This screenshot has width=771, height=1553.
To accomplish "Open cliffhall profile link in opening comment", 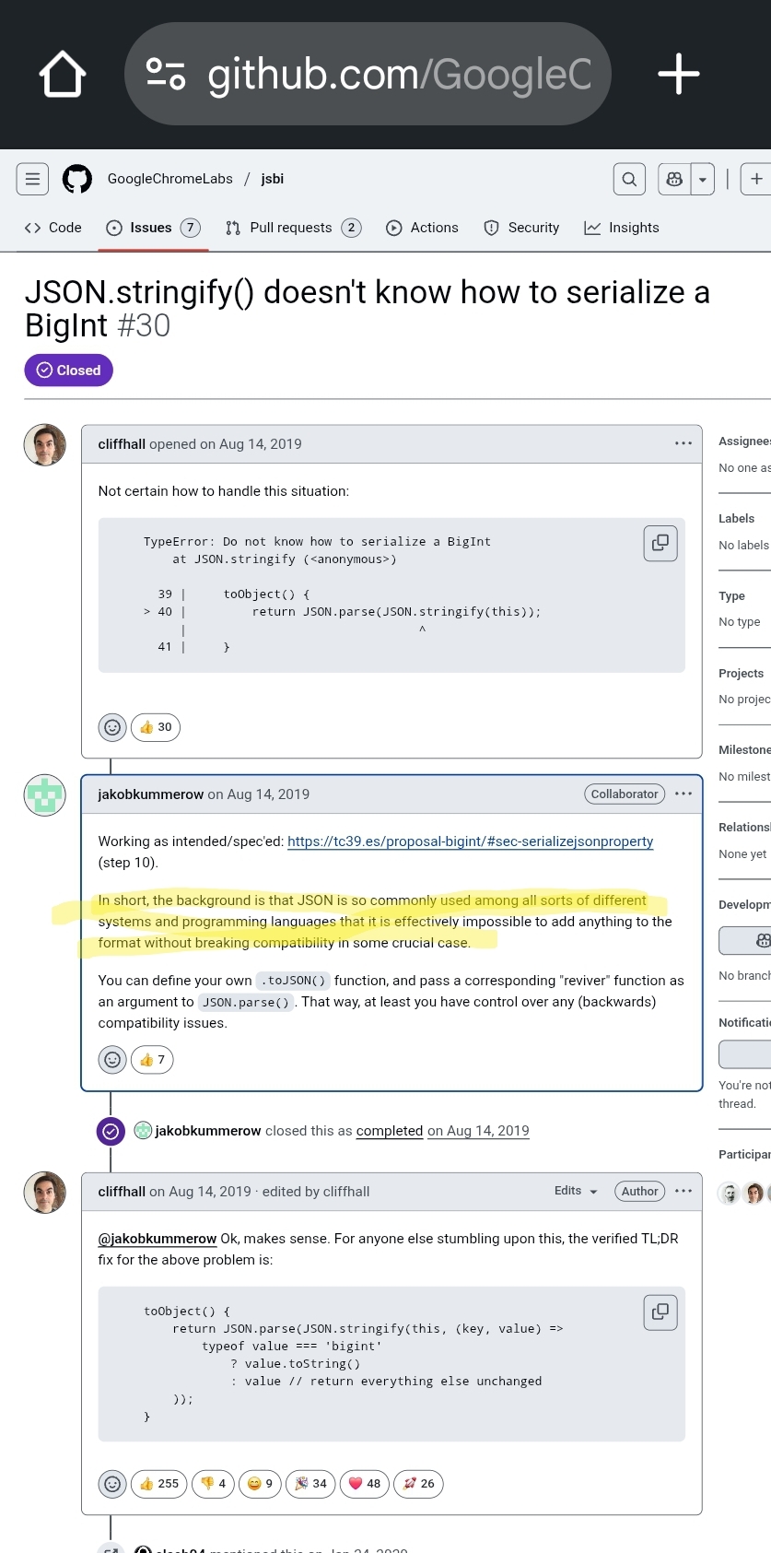I will click(x=122, y=444).
